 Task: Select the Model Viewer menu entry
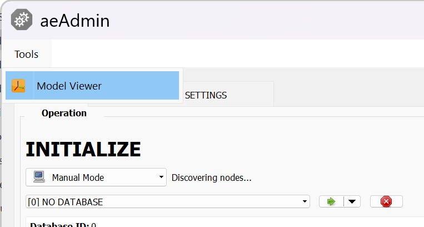click(x=92, y=86)
